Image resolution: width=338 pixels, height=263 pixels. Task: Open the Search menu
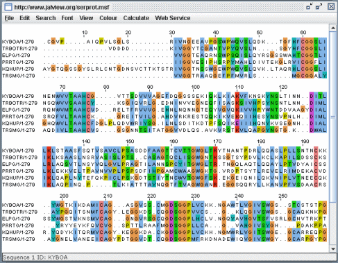coord(46,18)
